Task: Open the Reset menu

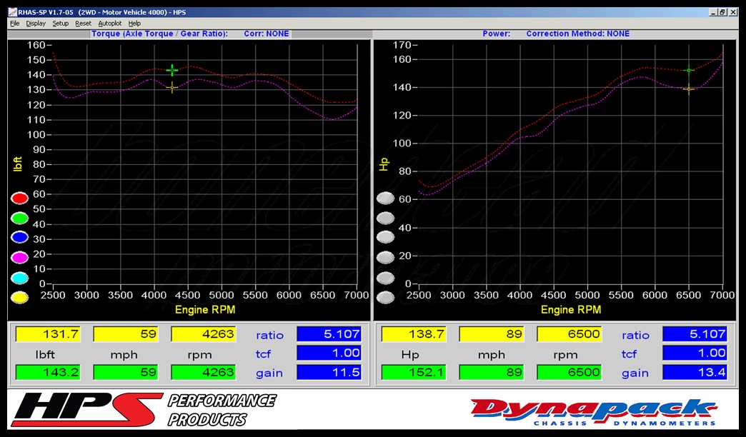Action: coord(84,24)
